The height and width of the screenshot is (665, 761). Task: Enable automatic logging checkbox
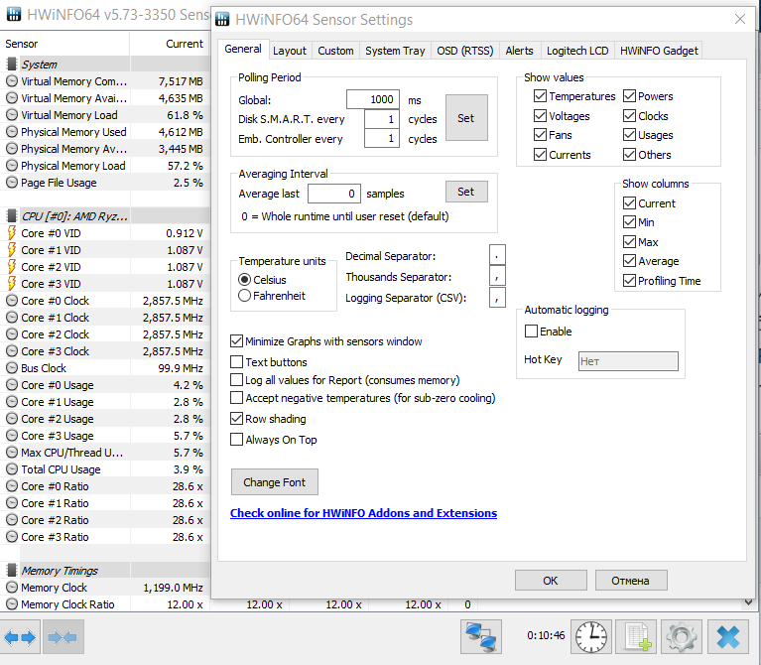tap(531, 332)
